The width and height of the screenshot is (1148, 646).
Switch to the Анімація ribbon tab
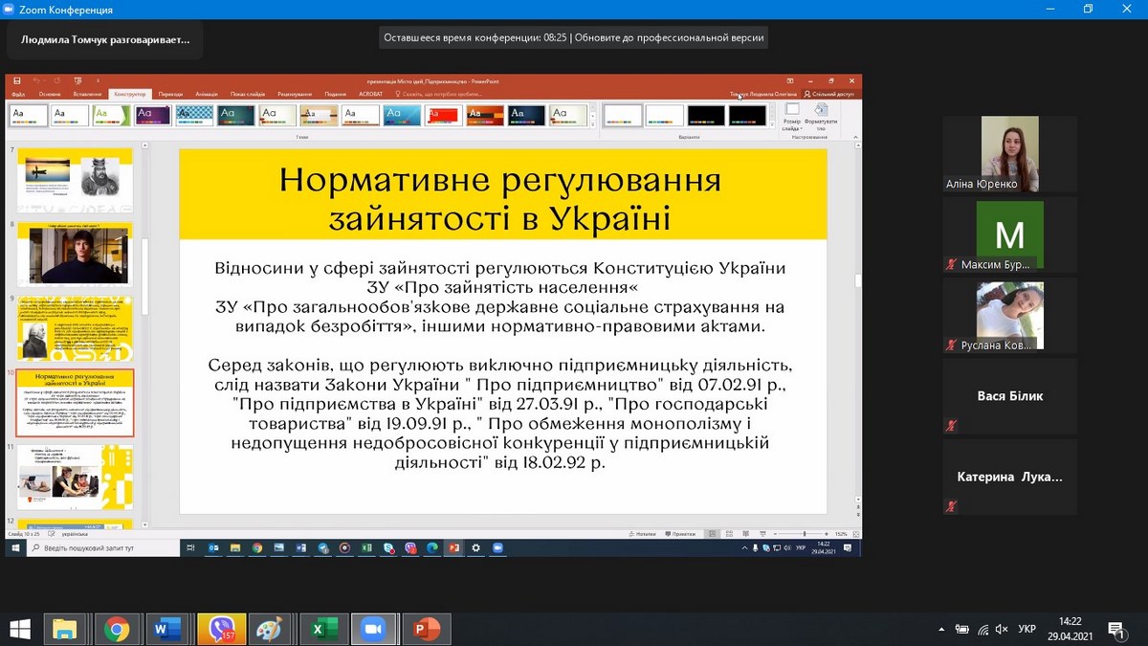(206, 94)
